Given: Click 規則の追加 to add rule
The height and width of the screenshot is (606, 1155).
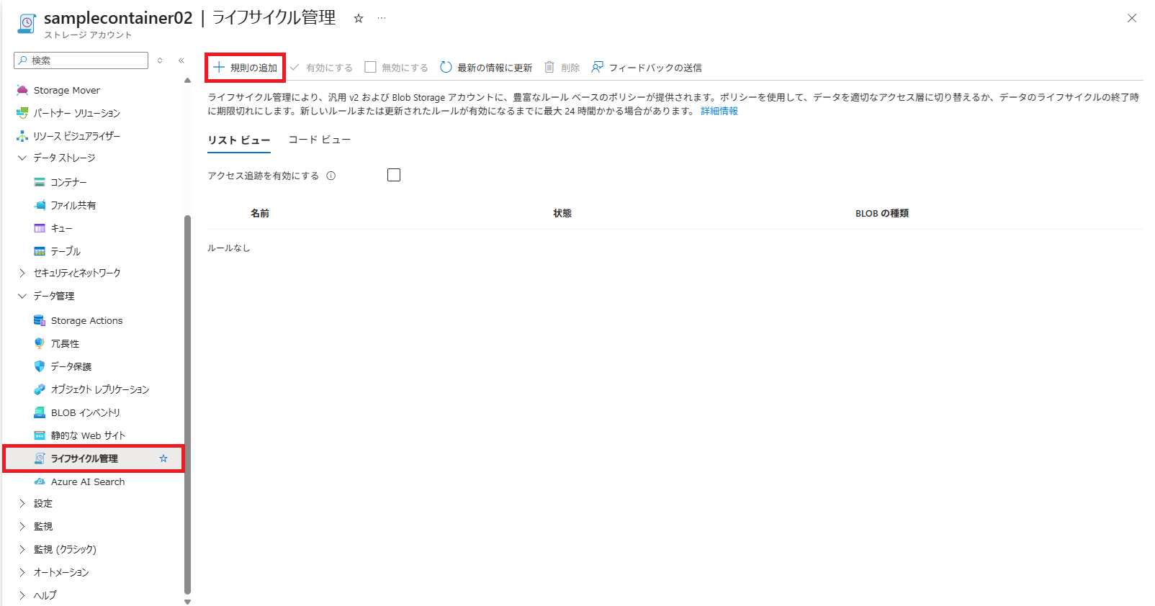Looking at the screenshot, I should click(x=246, y=68).
